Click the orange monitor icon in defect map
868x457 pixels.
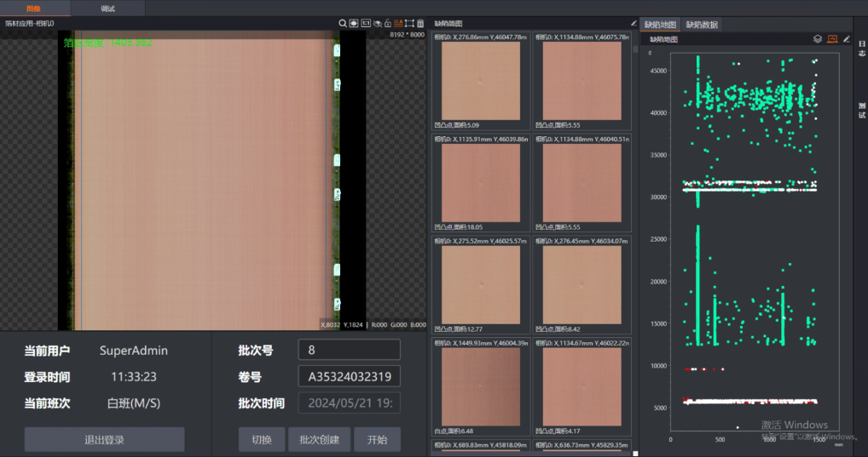(x=832, y=38)
